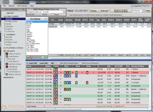This screenshot has width=153, height=112.
Task: Open LeakBuster app icon
Action: point(7,56)
